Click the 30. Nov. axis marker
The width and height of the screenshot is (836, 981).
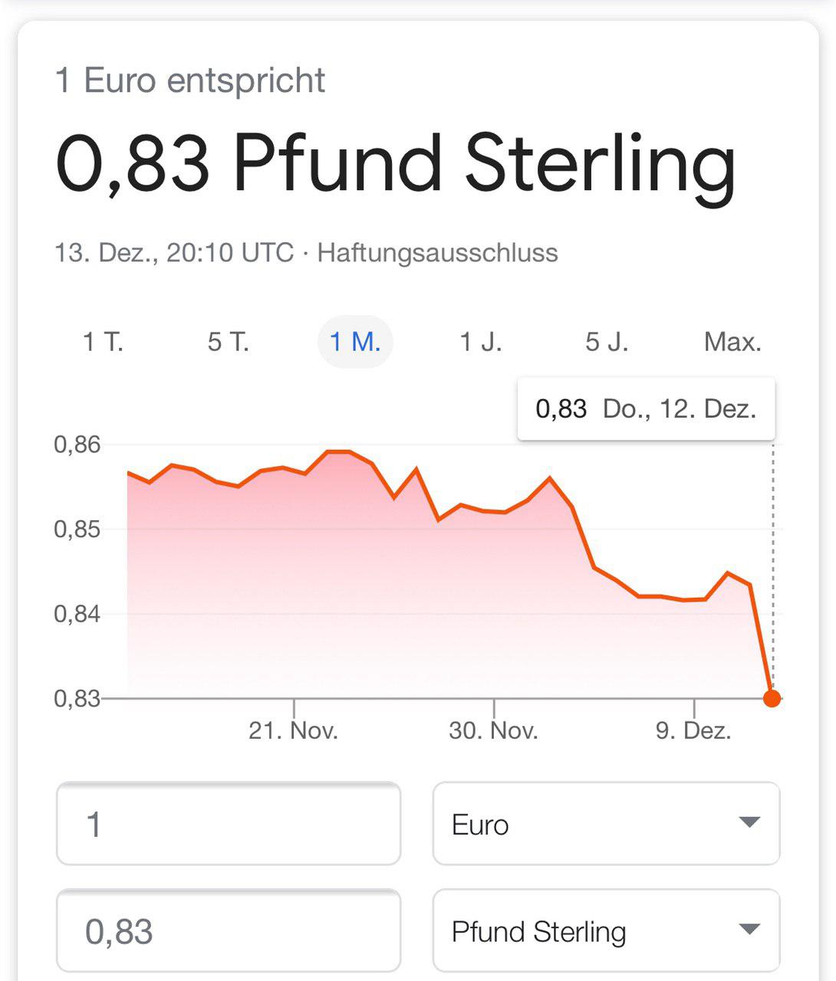(x=494, y=730)
